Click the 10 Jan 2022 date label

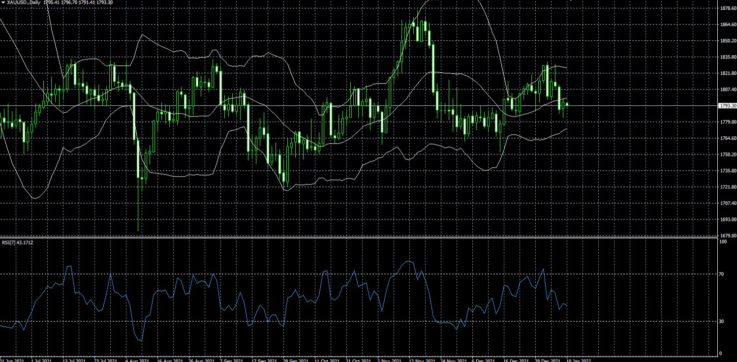[x=578, y=360]
